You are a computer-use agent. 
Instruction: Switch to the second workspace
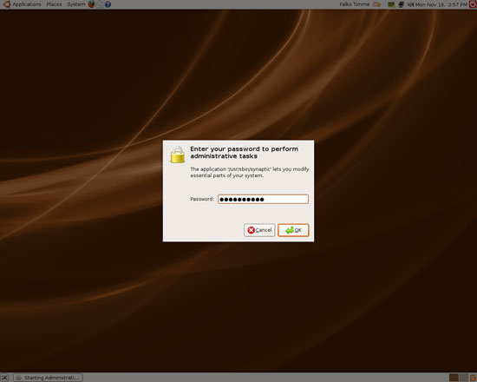click(x=463, y=378)
